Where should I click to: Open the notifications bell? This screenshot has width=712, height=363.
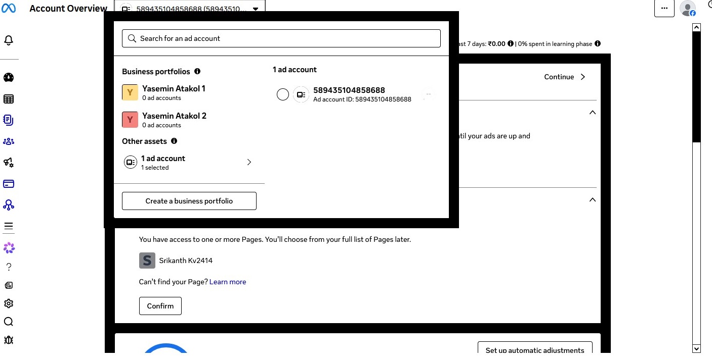click(x=9, y=40)
